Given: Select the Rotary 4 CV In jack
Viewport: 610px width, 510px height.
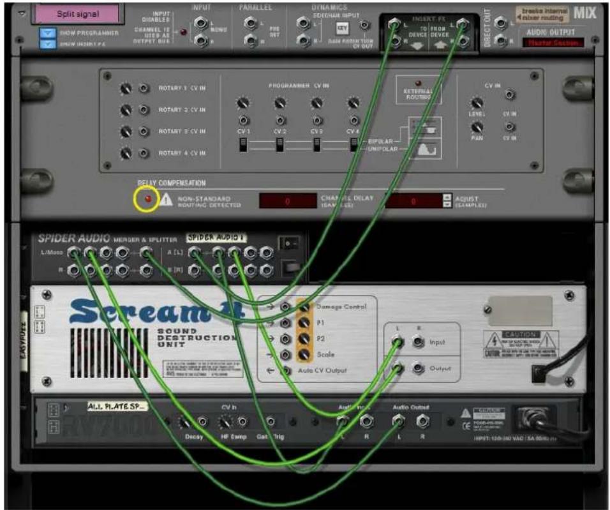Looking at the screenshot, I should (144, 153).
